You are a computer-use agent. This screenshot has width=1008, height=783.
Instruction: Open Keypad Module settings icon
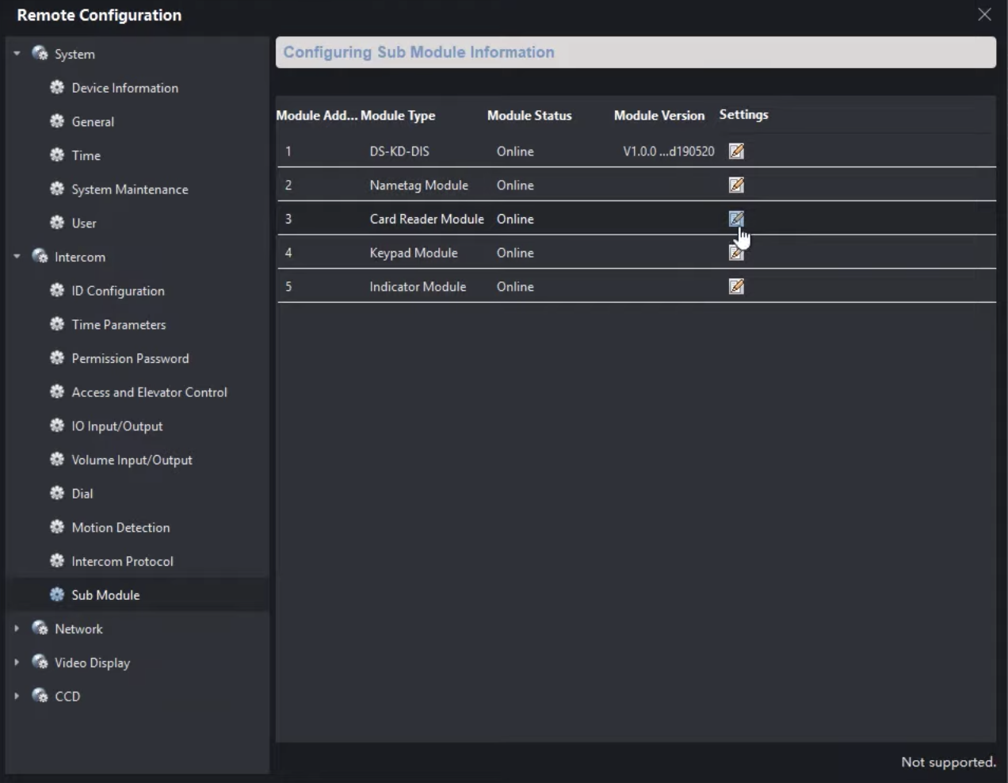[x=735, y=254]
